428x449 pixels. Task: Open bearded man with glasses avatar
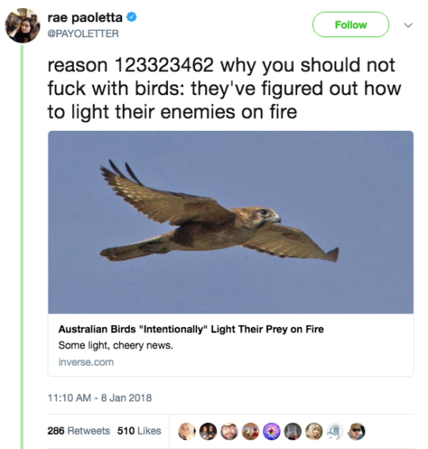coord(229,432)
